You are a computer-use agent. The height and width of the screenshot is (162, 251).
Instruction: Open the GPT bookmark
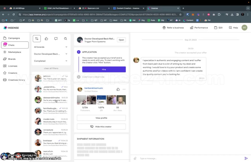(58, 20)
